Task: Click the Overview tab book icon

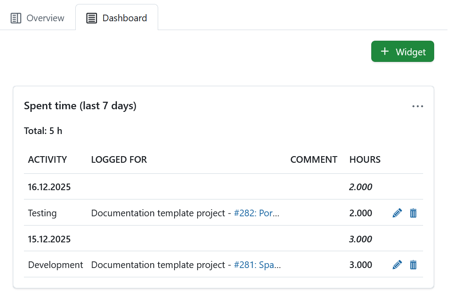Action: (x=16, y=18)
